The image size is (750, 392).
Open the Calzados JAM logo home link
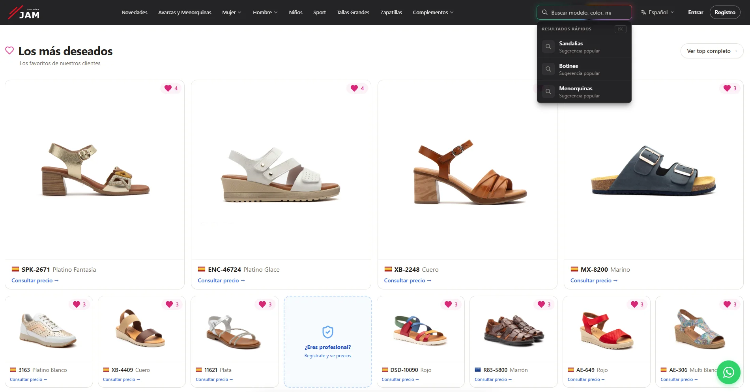[x=24, y=13]
